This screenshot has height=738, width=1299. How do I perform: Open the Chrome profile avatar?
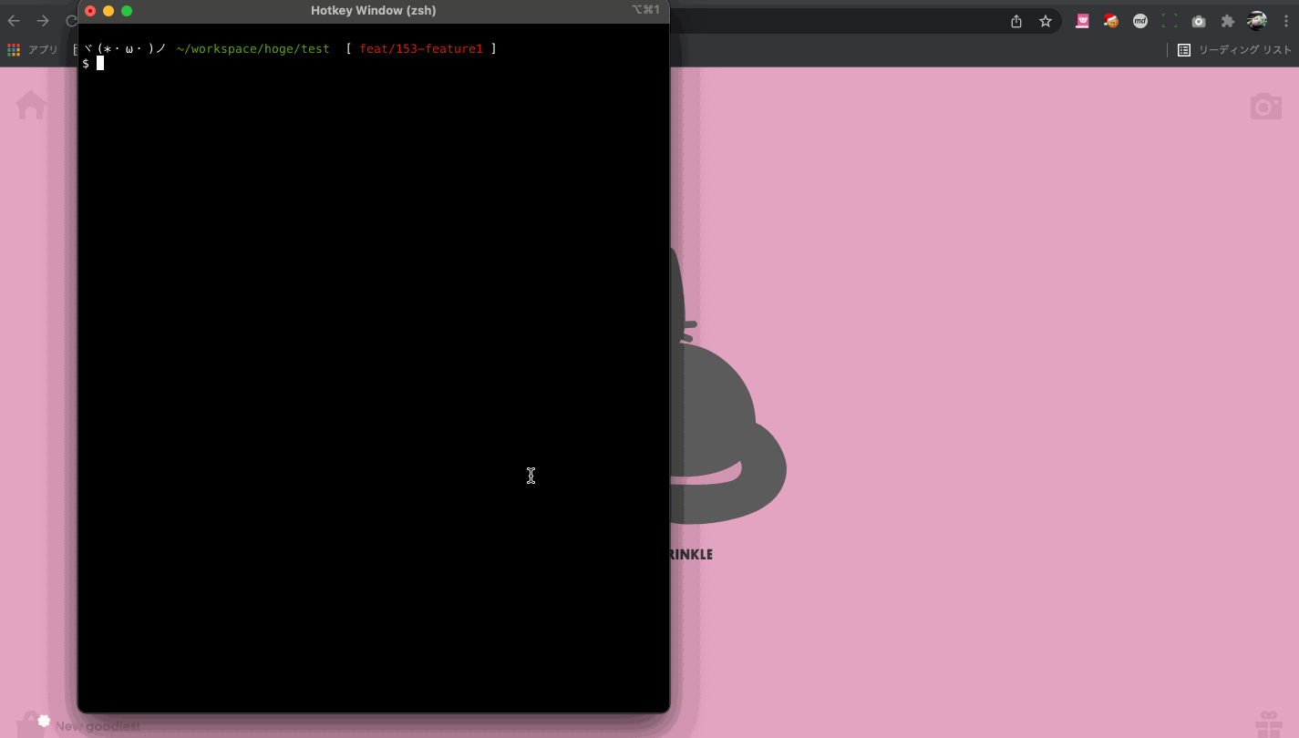1257,21
